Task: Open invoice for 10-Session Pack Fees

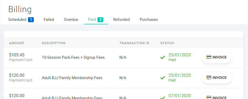Action: (217, 57)
